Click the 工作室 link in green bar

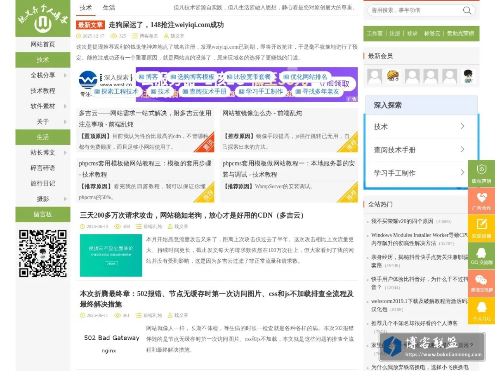pos(375,33)
